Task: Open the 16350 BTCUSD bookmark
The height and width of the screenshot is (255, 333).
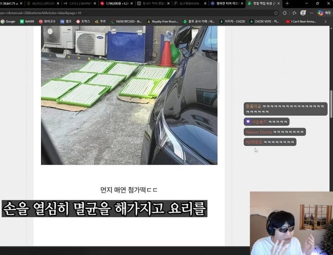Action: point(126,22)
